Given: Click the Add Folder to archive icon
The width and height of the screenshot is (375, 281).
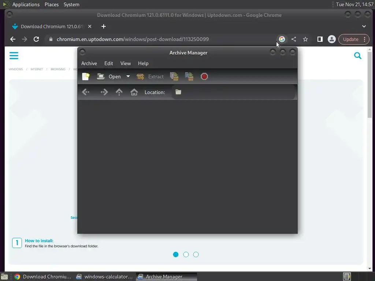Looking at the screenshot, I should point(189,76).
